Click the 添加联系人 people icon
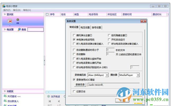The image size is (171, 106). [x=5, y=101]
